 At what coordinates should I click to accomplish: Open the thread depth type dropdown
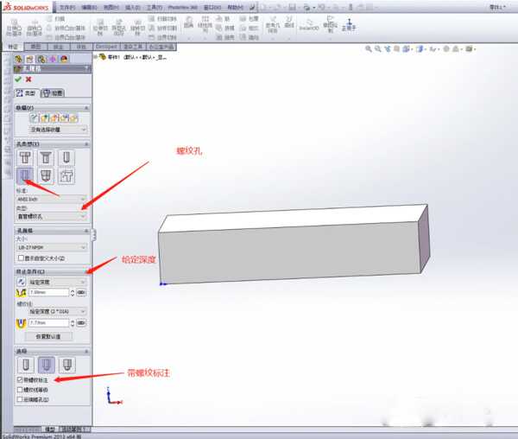pyautogui.click(x=57, y=311)
